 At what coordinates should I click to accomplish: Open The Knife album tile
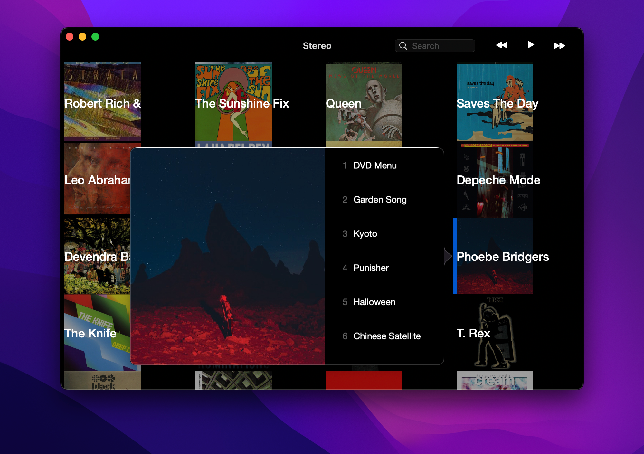[97, 333]
